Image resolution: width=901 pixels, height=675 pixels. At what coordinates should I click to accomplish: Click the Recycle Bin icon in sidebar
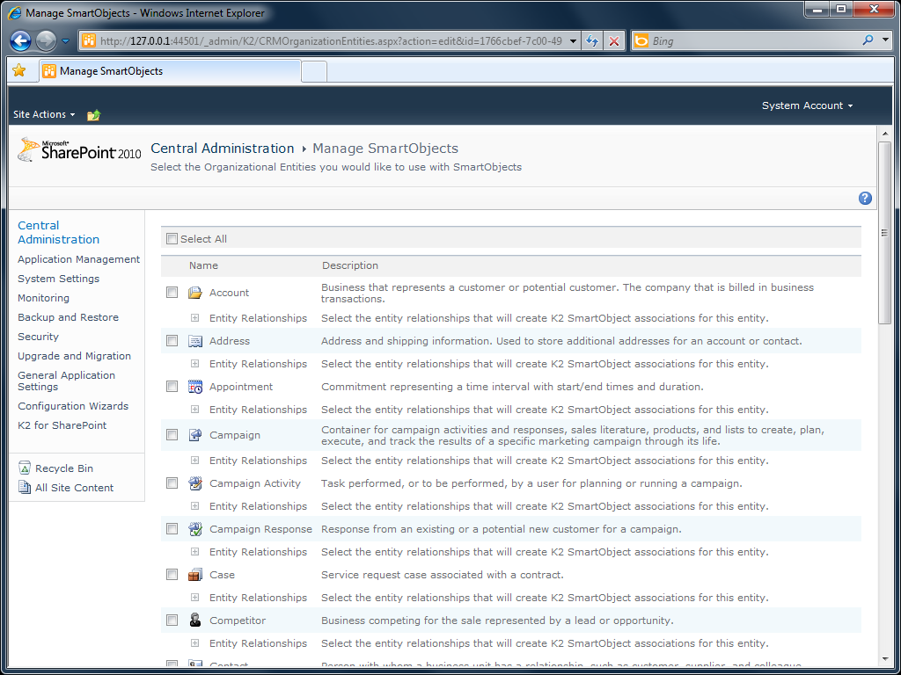pos(24,468)
